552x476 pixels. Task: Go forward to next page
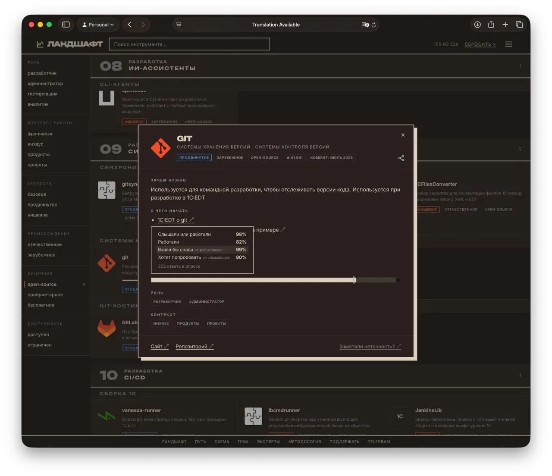[x=143, y=25]
